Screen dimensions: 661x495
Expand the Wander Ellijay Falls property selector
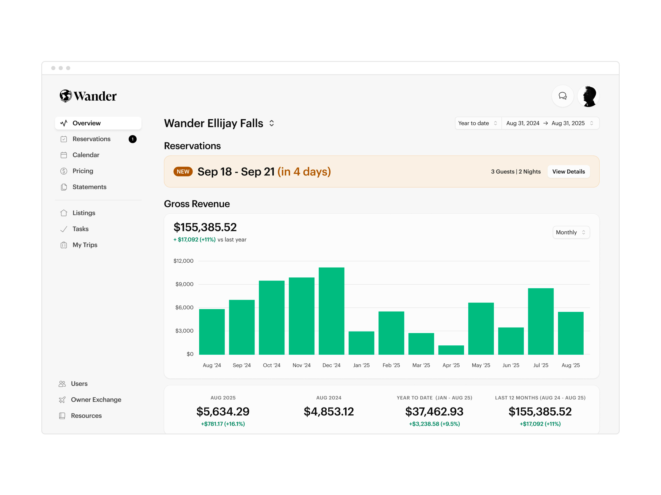coord(272,123)
